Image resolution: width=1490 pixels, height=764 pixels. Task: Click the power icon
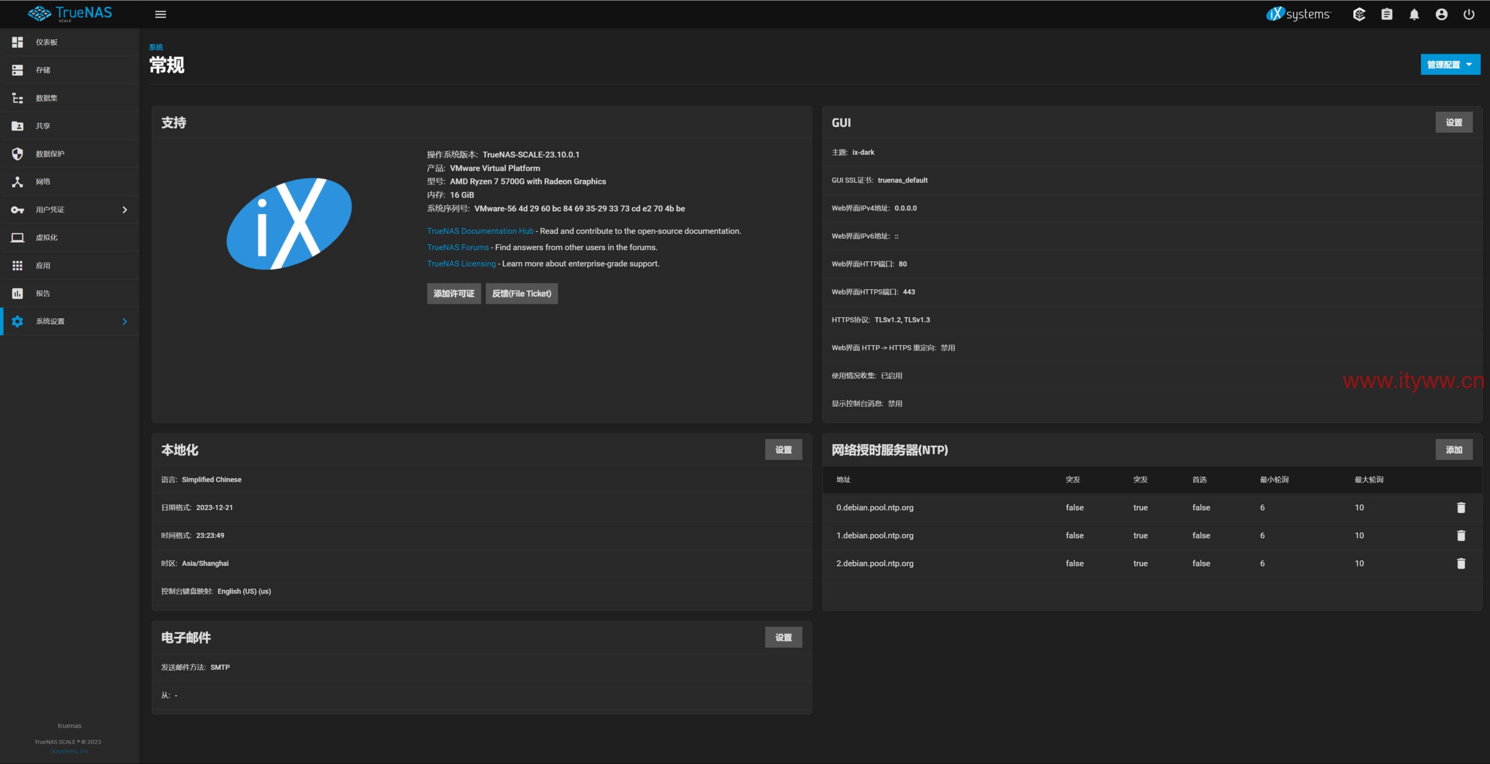tap(1469, 14)
